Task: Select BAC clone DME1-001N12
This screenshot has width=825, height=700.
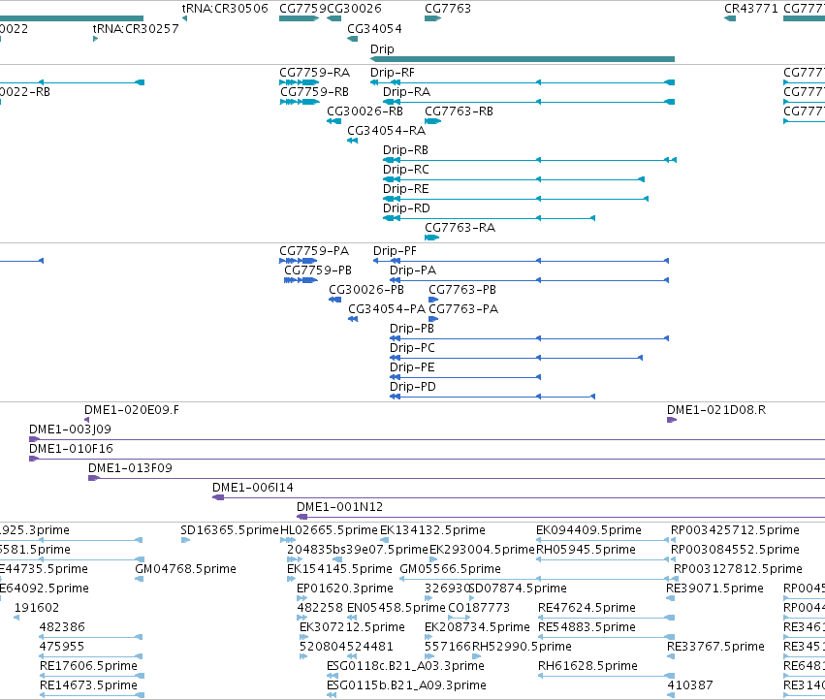Action: click(x=561, y=517)
